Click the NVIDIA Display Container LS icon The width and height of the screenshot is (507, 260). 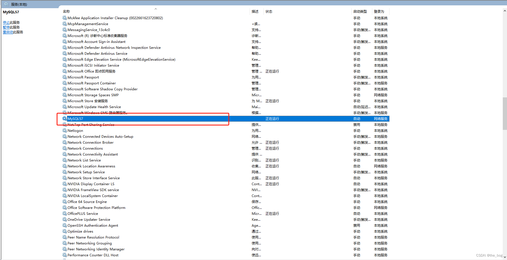point(64,184)
